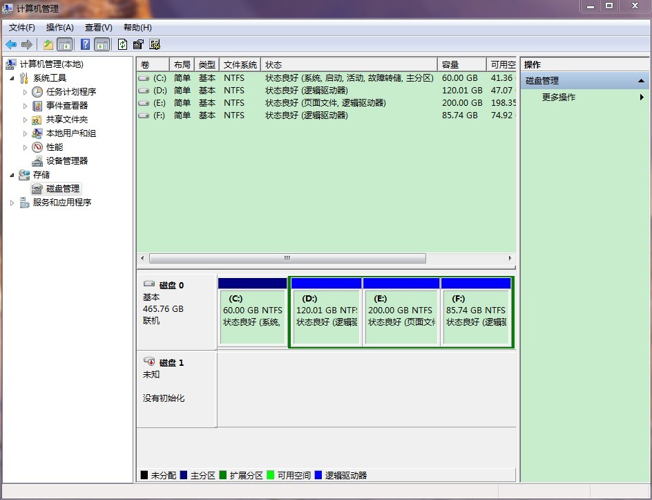Sort by the 卷 column header

coord(153,64)
